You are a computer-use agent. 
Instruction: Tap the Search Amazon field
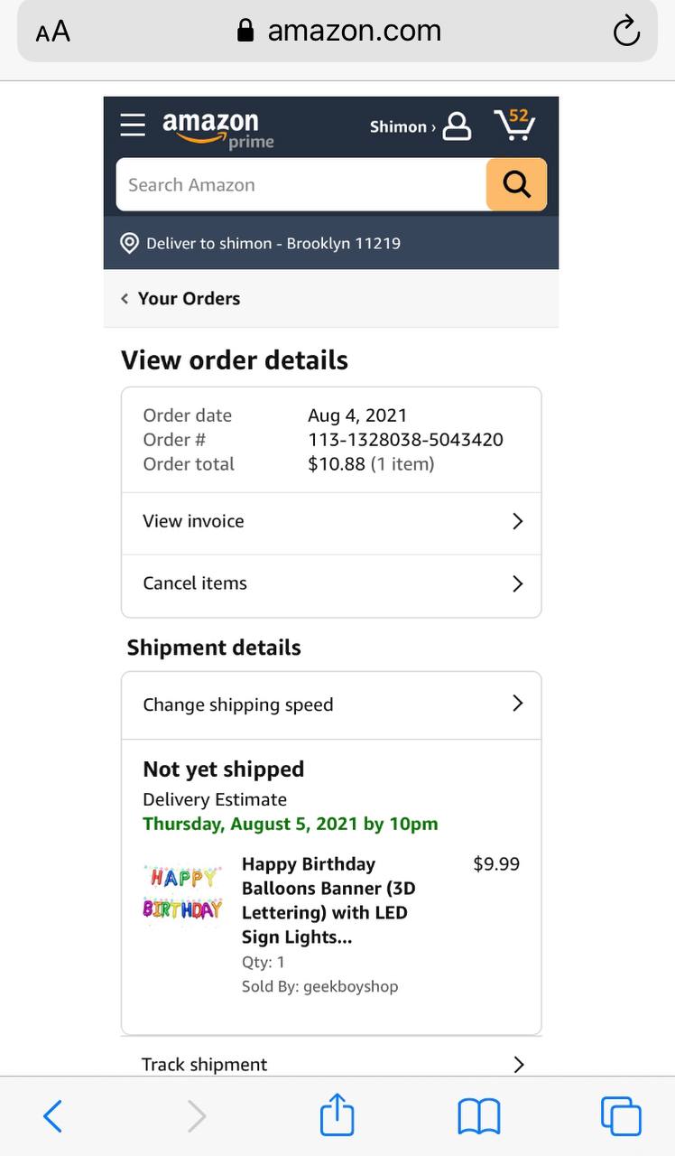click(302, 185)
